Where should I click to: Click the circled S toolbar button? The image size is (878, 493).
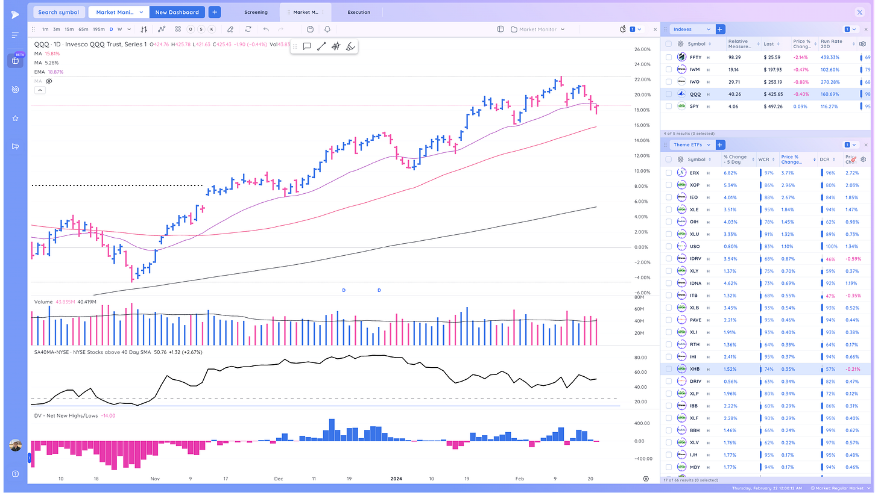pos(201,29)
